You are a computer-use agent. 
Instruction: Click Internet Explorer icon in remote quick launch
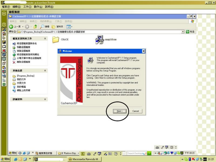pos(24,153)
